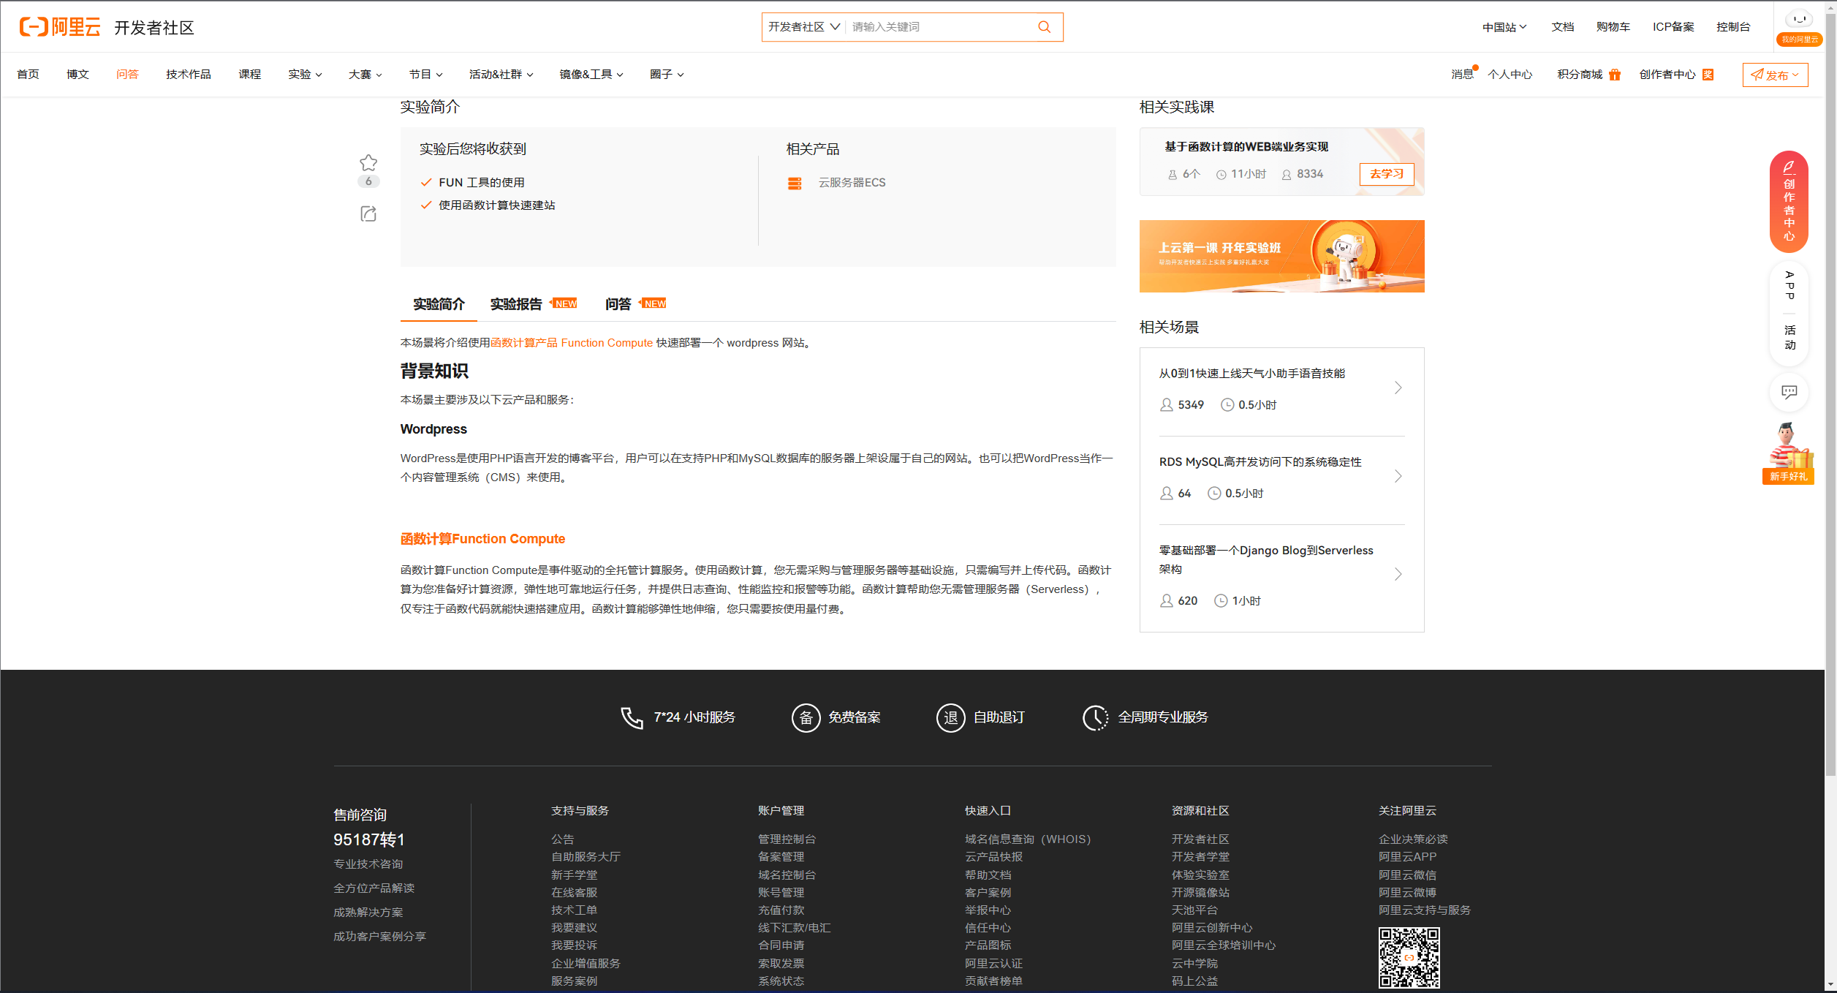This screenshot has height=993, width=1837.
Task: Open the 发布 publish dropdown button
Action: coord(1775,75)
